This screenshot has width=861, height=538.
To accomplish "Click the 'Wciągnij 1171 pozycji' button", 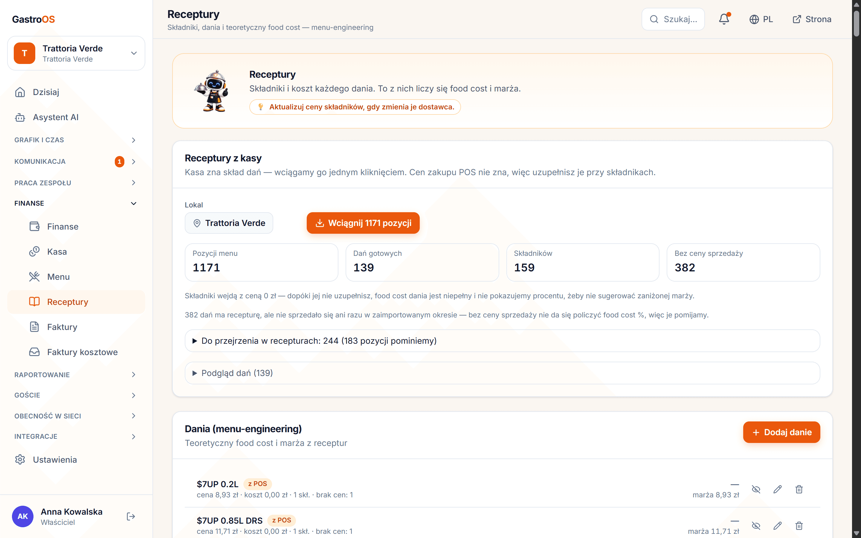I will point(363,223).
